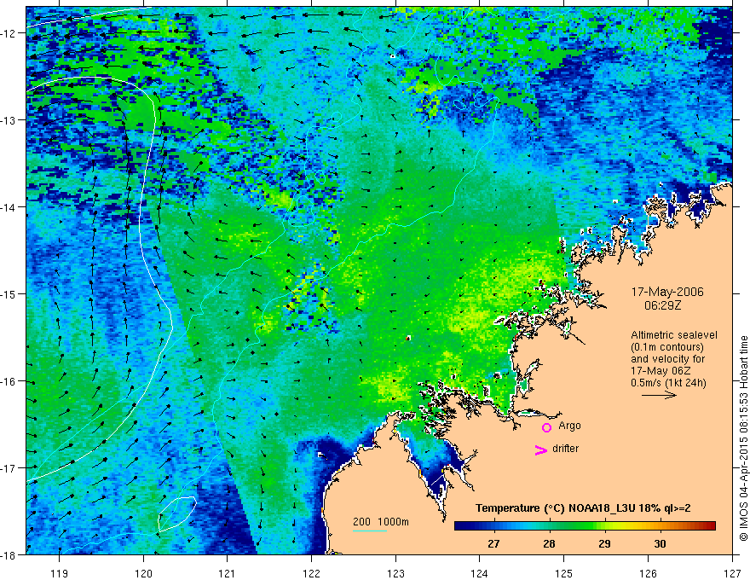The width and height of the screenshot is (750, 580).
Task: Click the velocity scale arrow in legend
Action: (659, 395)
